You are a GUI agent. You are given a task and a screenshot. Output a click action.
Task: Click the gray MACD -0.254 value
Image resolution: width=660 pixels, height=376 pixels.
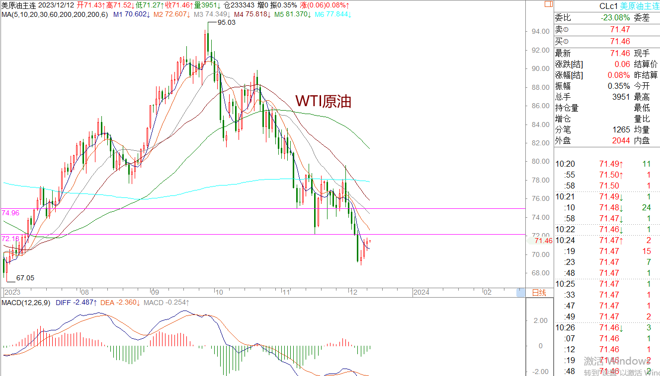[166, 302]
